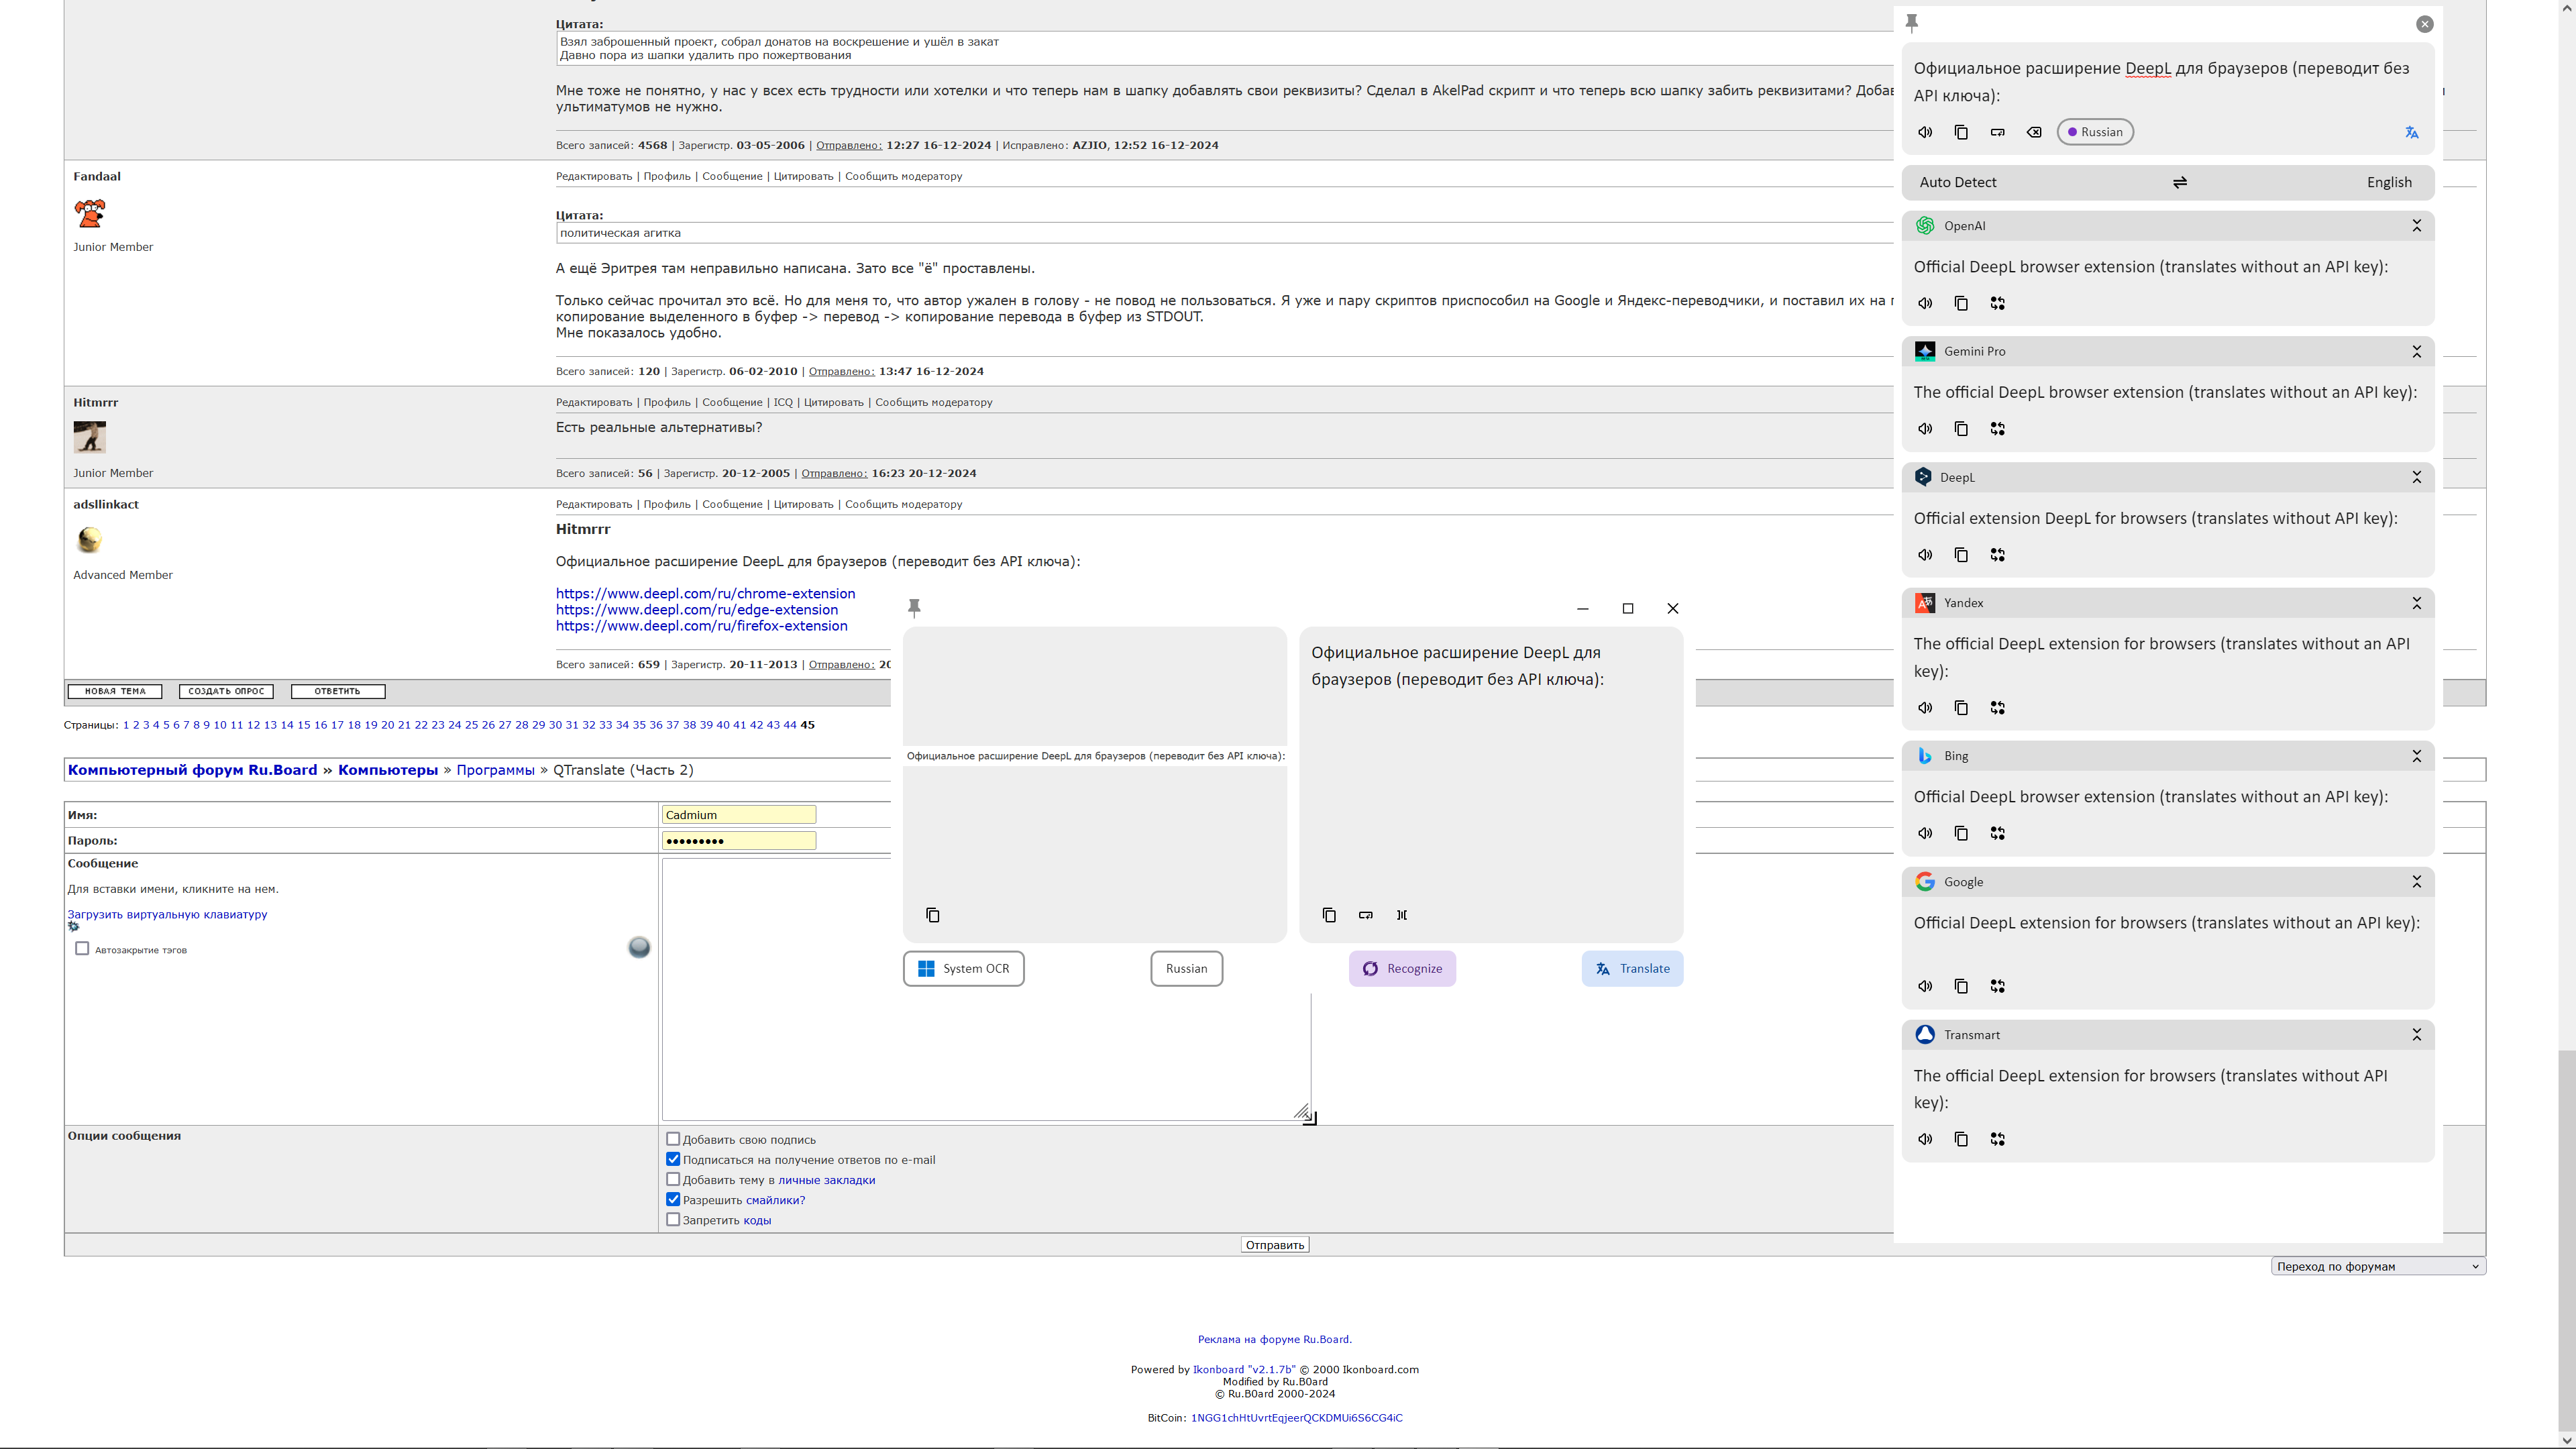Image resolution: width=2576 pixels, height=1449 pixels.
Task: Collapse the OpenAI result card
Action: [x=2416, y=226]
